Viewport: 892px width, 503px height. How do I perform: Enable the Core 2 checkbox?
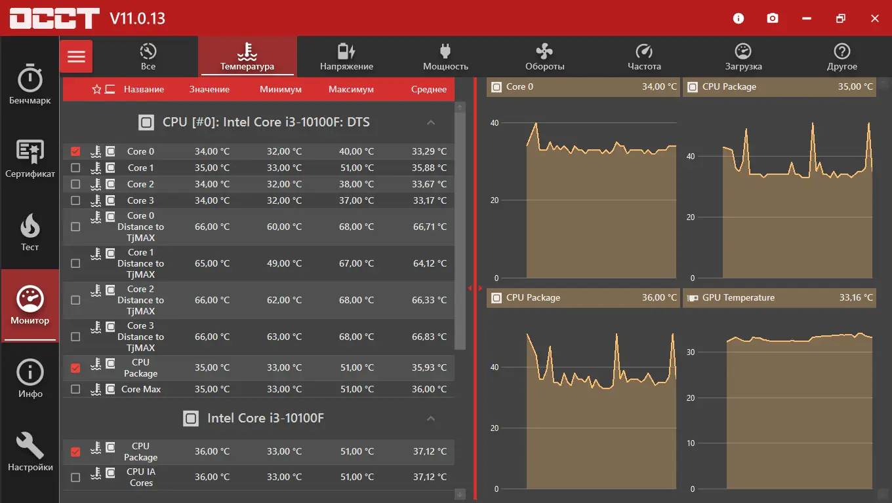click(75, 184)
